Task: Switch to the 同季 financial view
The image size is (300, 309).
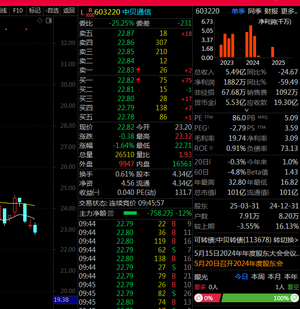Action: click(255, 11)
